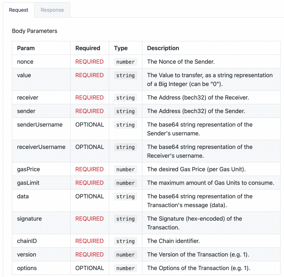Click the chainID parameter name
284x277 pixels.
(27, 241)
